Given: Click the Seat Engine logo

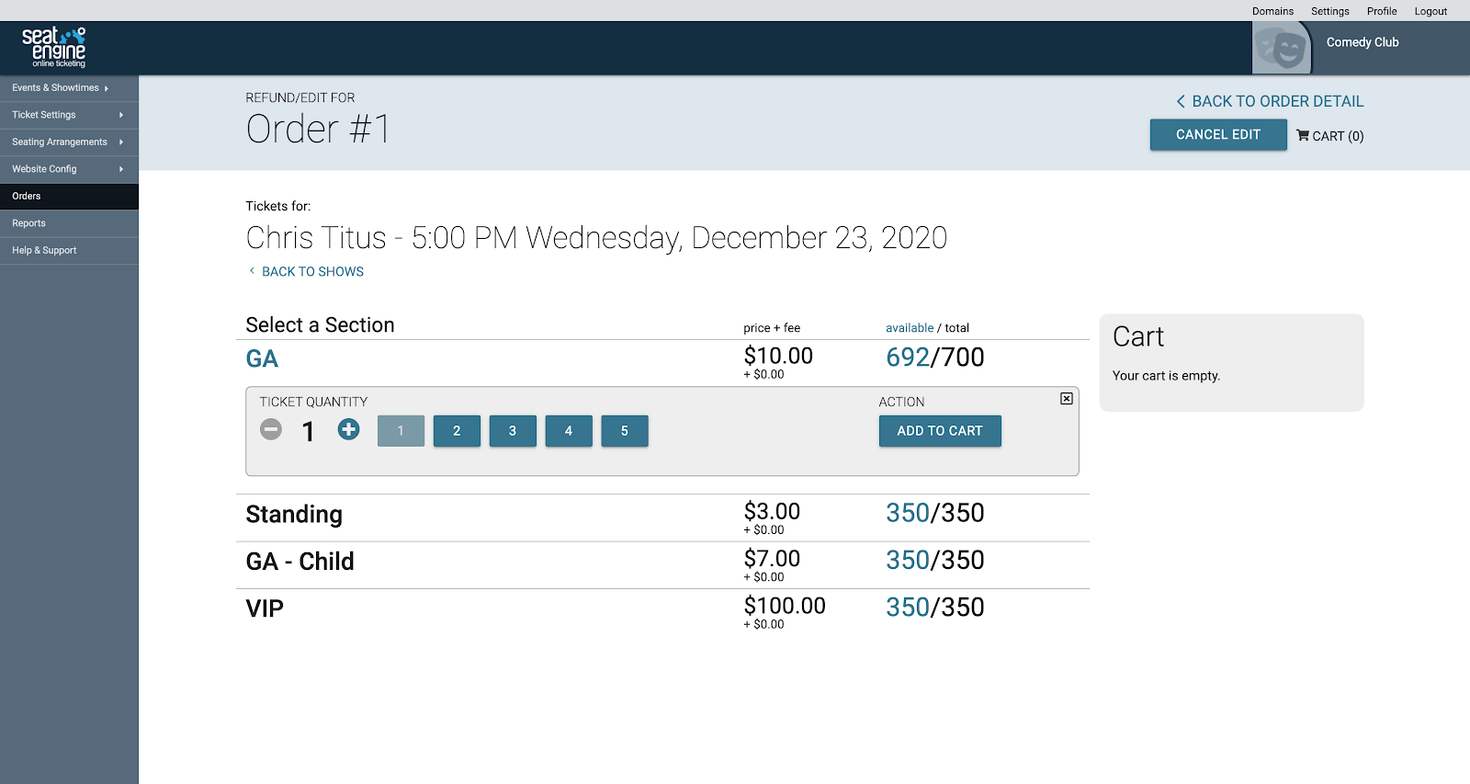Looking at the screenshot, I should (x=53, y=47).
